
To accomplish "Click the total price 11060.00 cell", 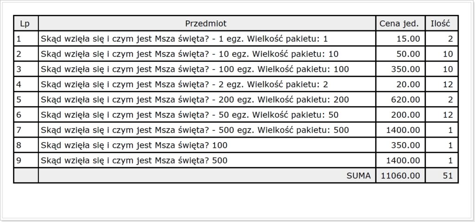I will [400, 175].
